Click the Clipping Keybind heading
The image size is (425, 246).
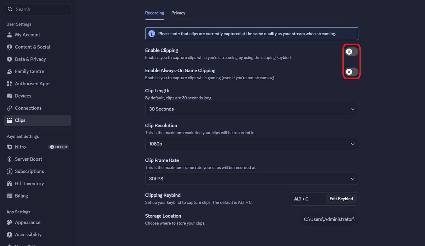[x=163, y=195]
